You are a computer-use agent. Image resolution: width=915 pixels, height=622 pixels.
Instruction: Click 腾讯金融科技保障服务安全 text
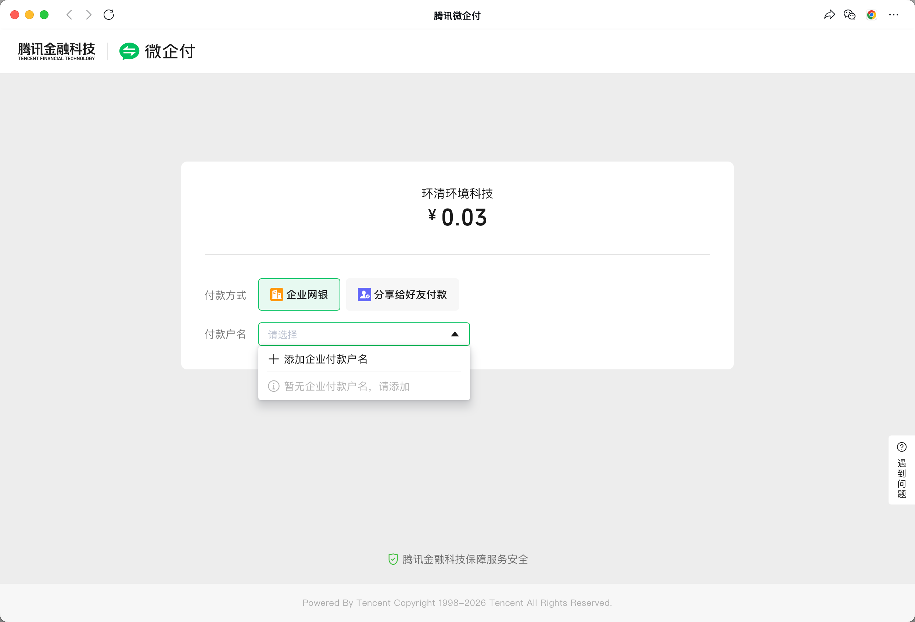tap(465, 559)
